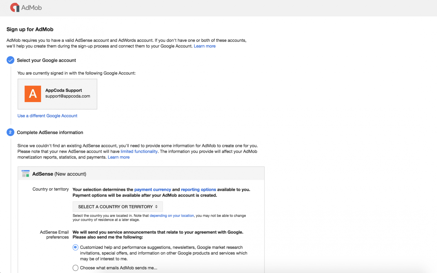Click the step 2 numbered circle
The height and width of the screenshot is (273, 437).
point(10,132)
